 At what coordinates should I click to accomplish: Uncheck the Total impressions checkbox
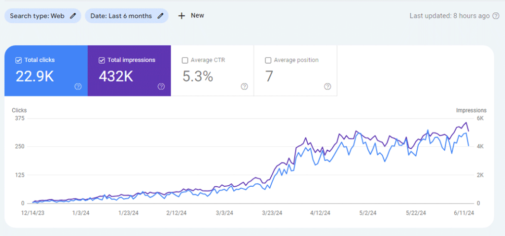[102, 60]
